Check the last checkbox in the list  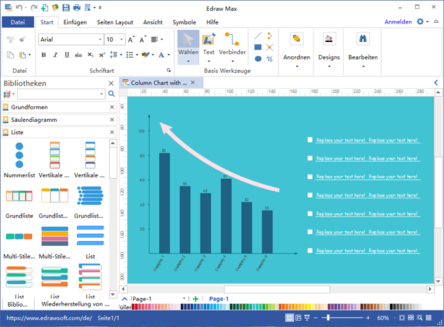310,251
